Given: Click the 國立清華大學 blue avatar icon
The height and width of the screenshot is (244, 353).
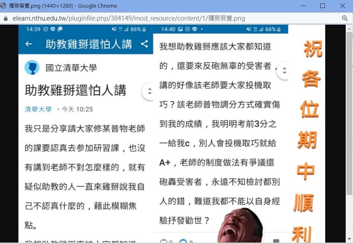Looking at the screenshot, I should coord(32,67).
